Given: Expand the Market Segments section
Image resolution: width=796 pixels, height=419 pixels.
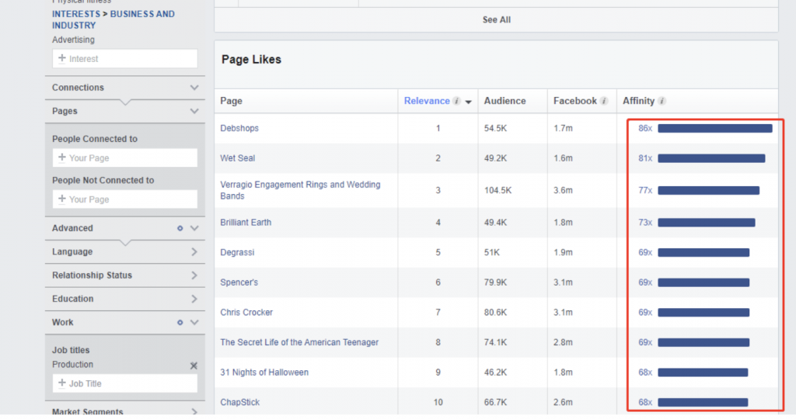Looking at the screenshot, I should (194, 411).
